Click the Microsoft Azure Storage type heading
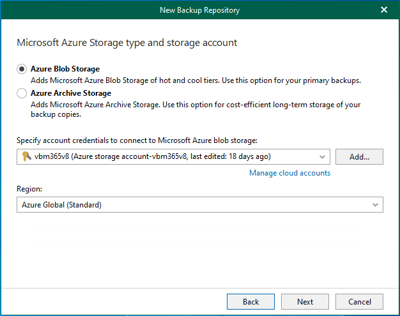Screen dimensions: 400x316 tap(127, 43)
